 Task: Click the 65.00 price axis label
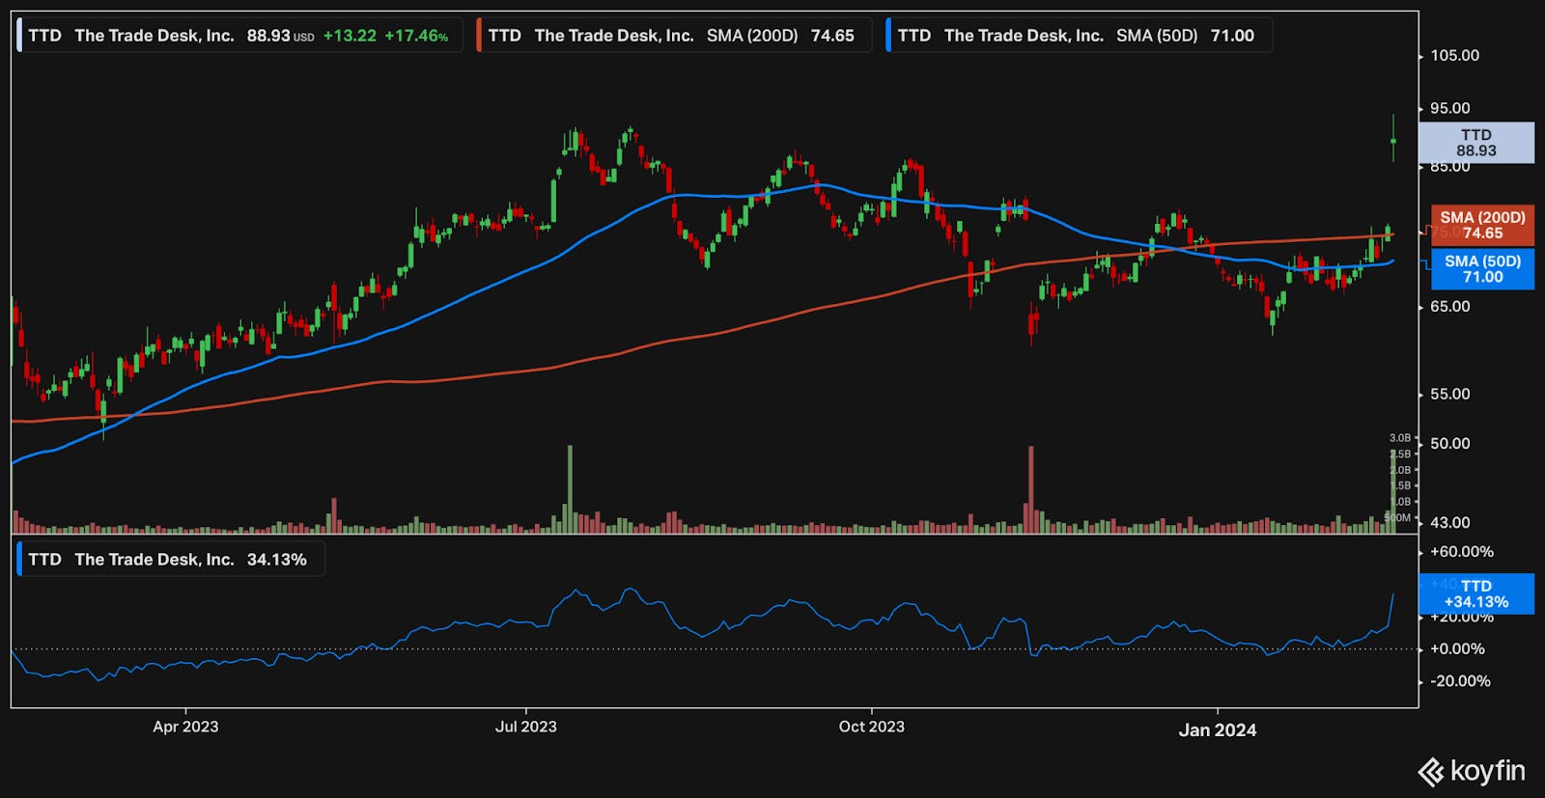pos(1450,307)
